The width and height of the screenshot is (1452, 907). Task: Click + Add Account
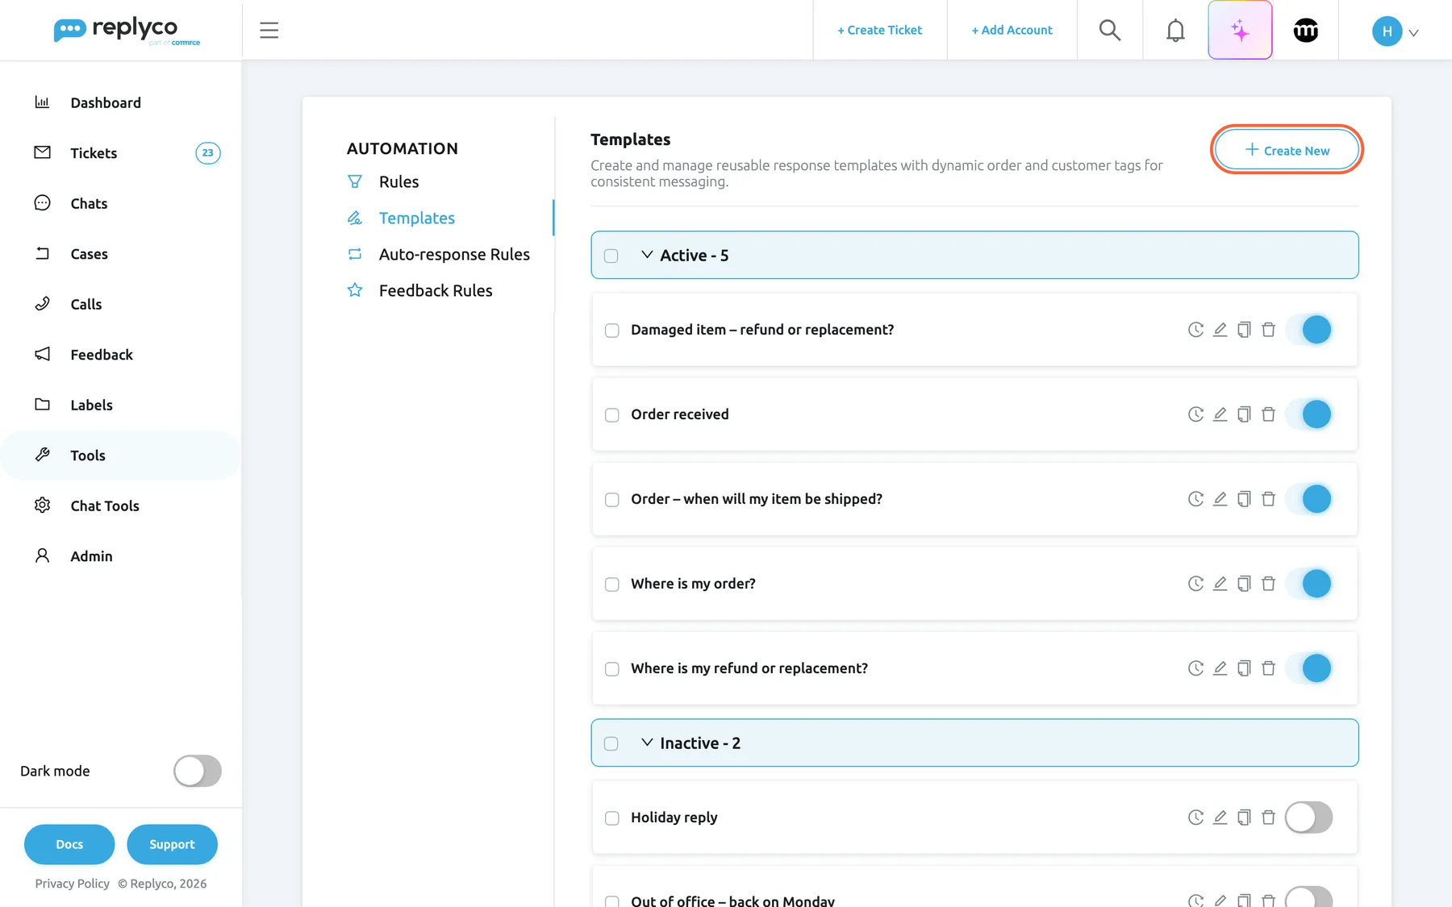coord(1012,31)
